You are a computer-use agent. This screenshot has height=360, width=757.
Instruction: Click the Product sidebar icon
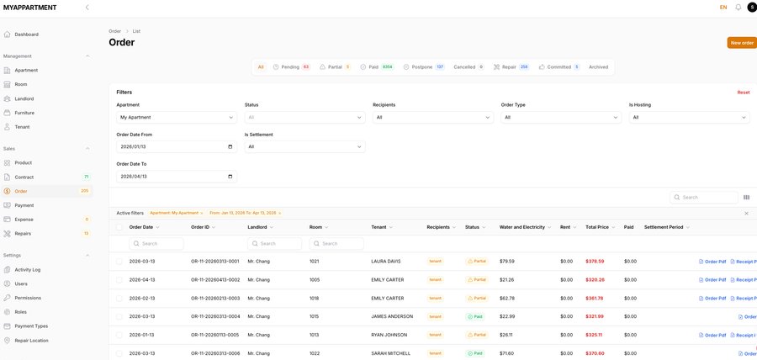click(7, 162)
